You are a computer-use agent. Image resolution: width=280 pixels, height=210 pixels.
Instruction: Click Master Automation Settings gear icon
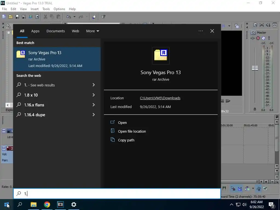pos(258,38)
